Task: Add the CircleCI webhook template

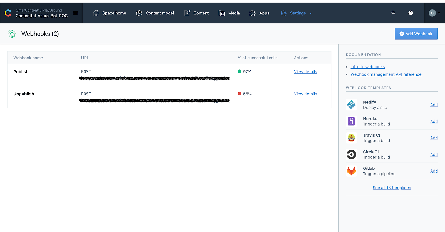Action: coord(434,154)
